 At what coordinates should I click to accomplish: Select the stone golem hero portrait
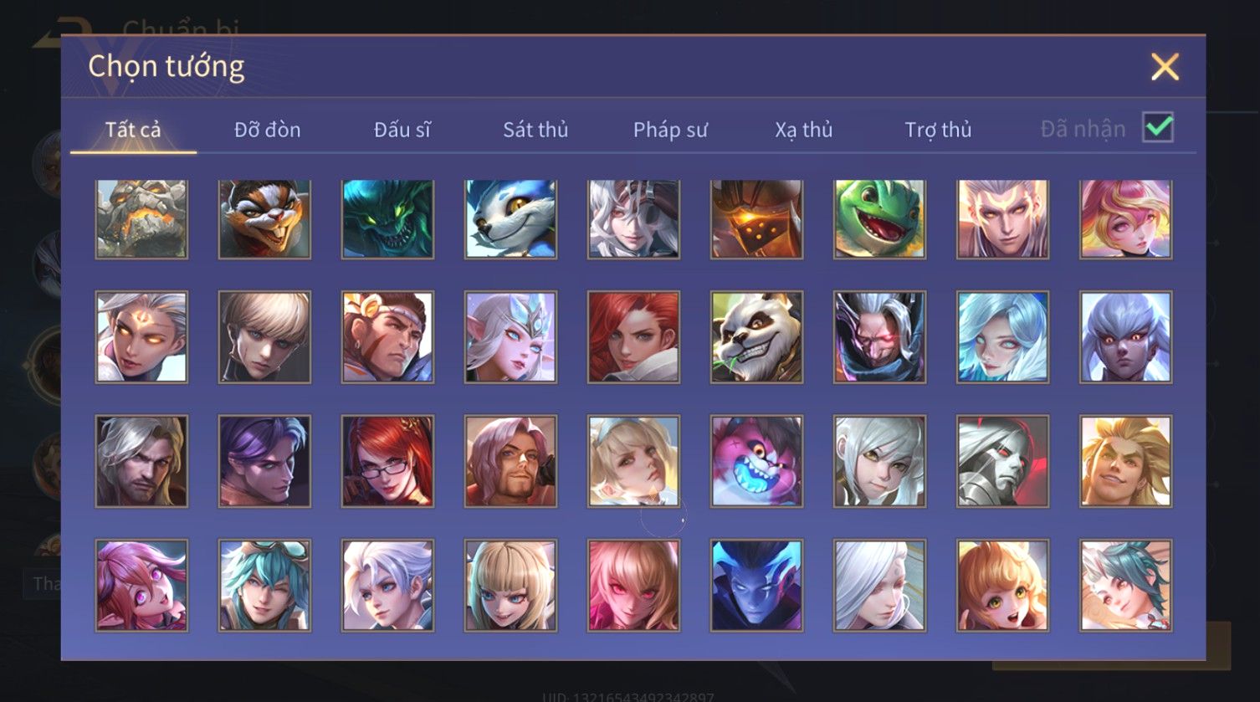(141, 219)
